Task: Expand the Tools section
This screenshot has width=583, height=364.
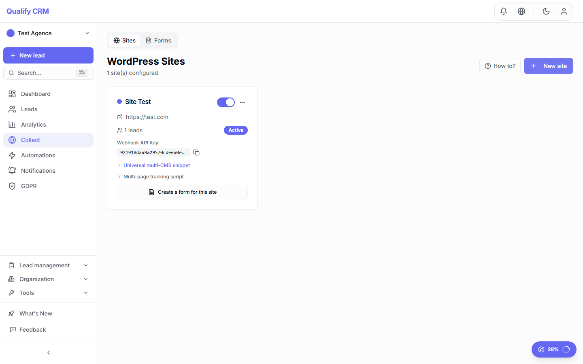Action: pyautogui.click(x=48, y=293)
